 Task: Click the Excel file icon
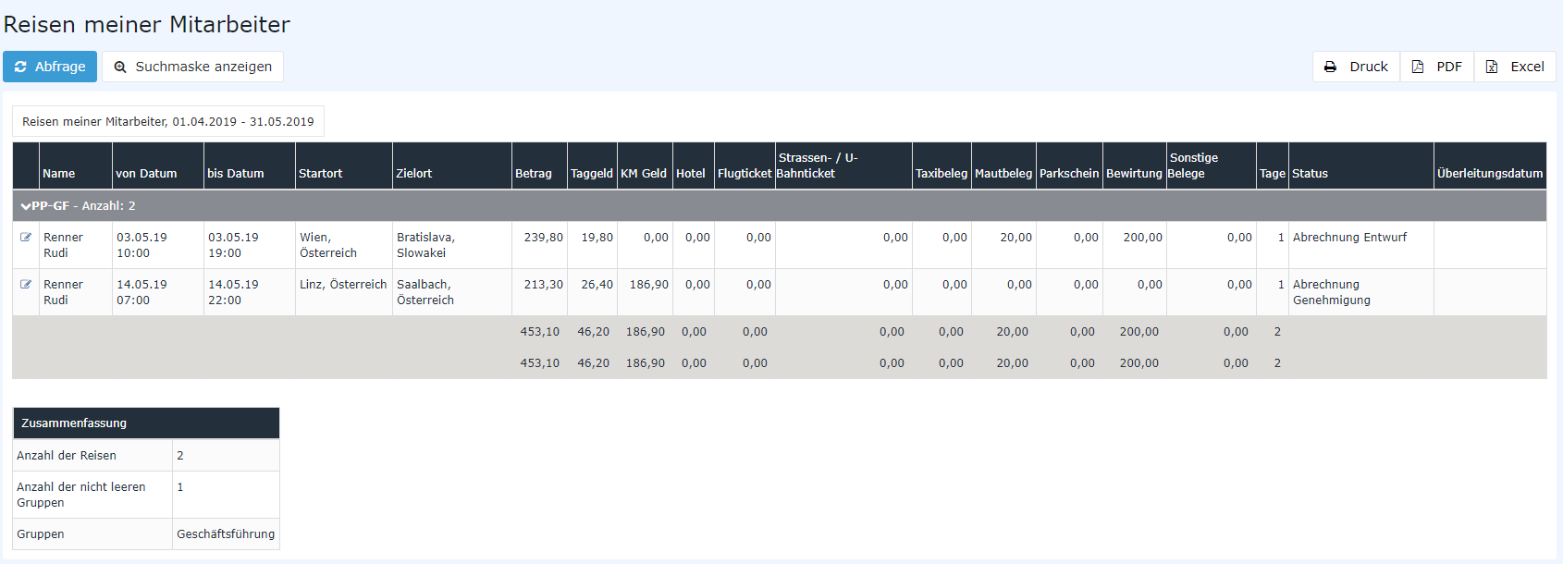[1492, 67]
